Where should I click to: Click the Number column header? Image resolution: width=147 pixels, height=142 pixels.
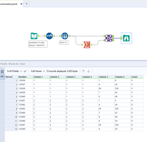click(x=25, y=77)
